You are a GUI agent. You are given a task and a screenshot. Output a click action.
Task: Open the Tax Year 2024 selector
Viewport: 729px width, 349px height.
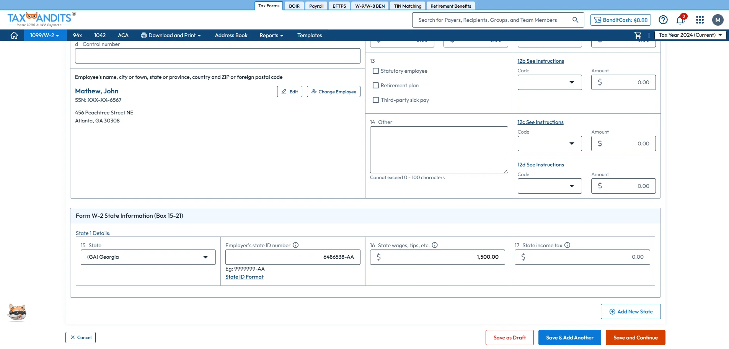pyautogui.click(x=690, y=35)
